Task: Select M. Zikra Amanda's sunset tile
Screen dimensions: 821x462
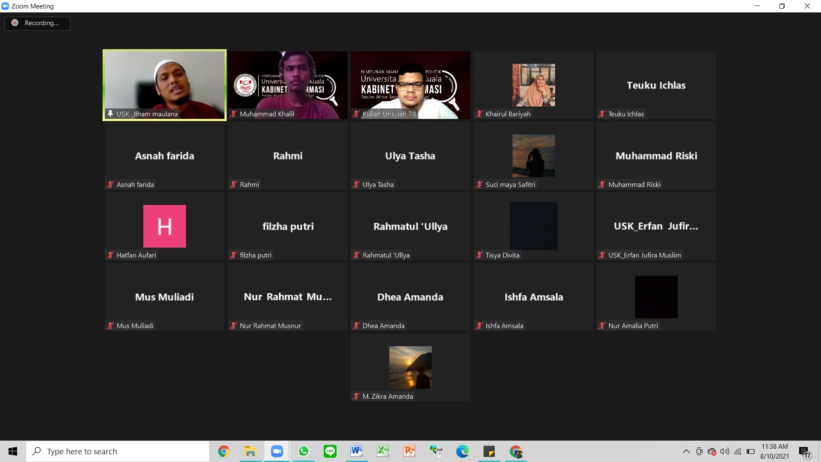Action: (x=410, y=367)
